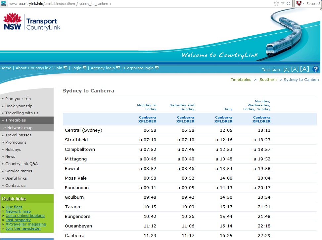The height and width of the screenshot is (240, 322).
Task: Open Travel passes in sidebar
Action: [18, 135]
